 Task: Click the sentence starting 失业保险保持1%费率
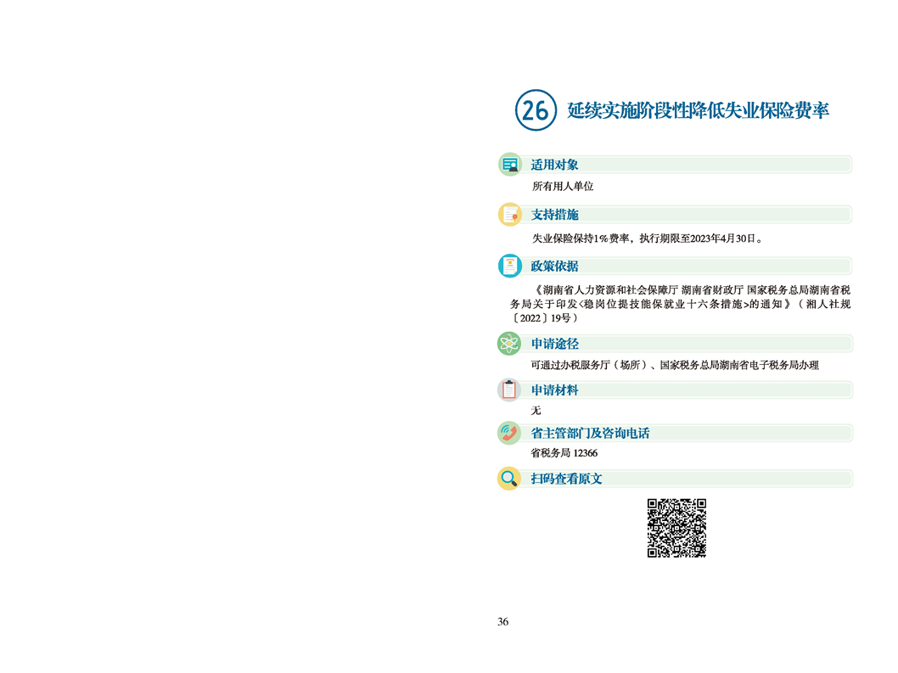tap(648, 238)
